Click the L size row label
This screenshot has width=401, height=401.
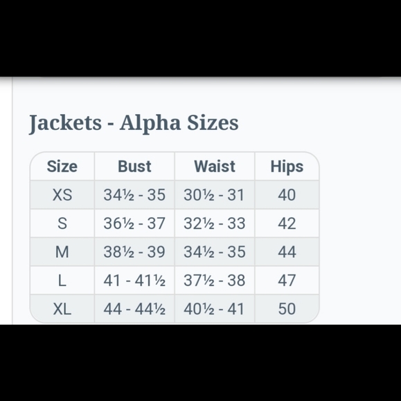[62, 281]
